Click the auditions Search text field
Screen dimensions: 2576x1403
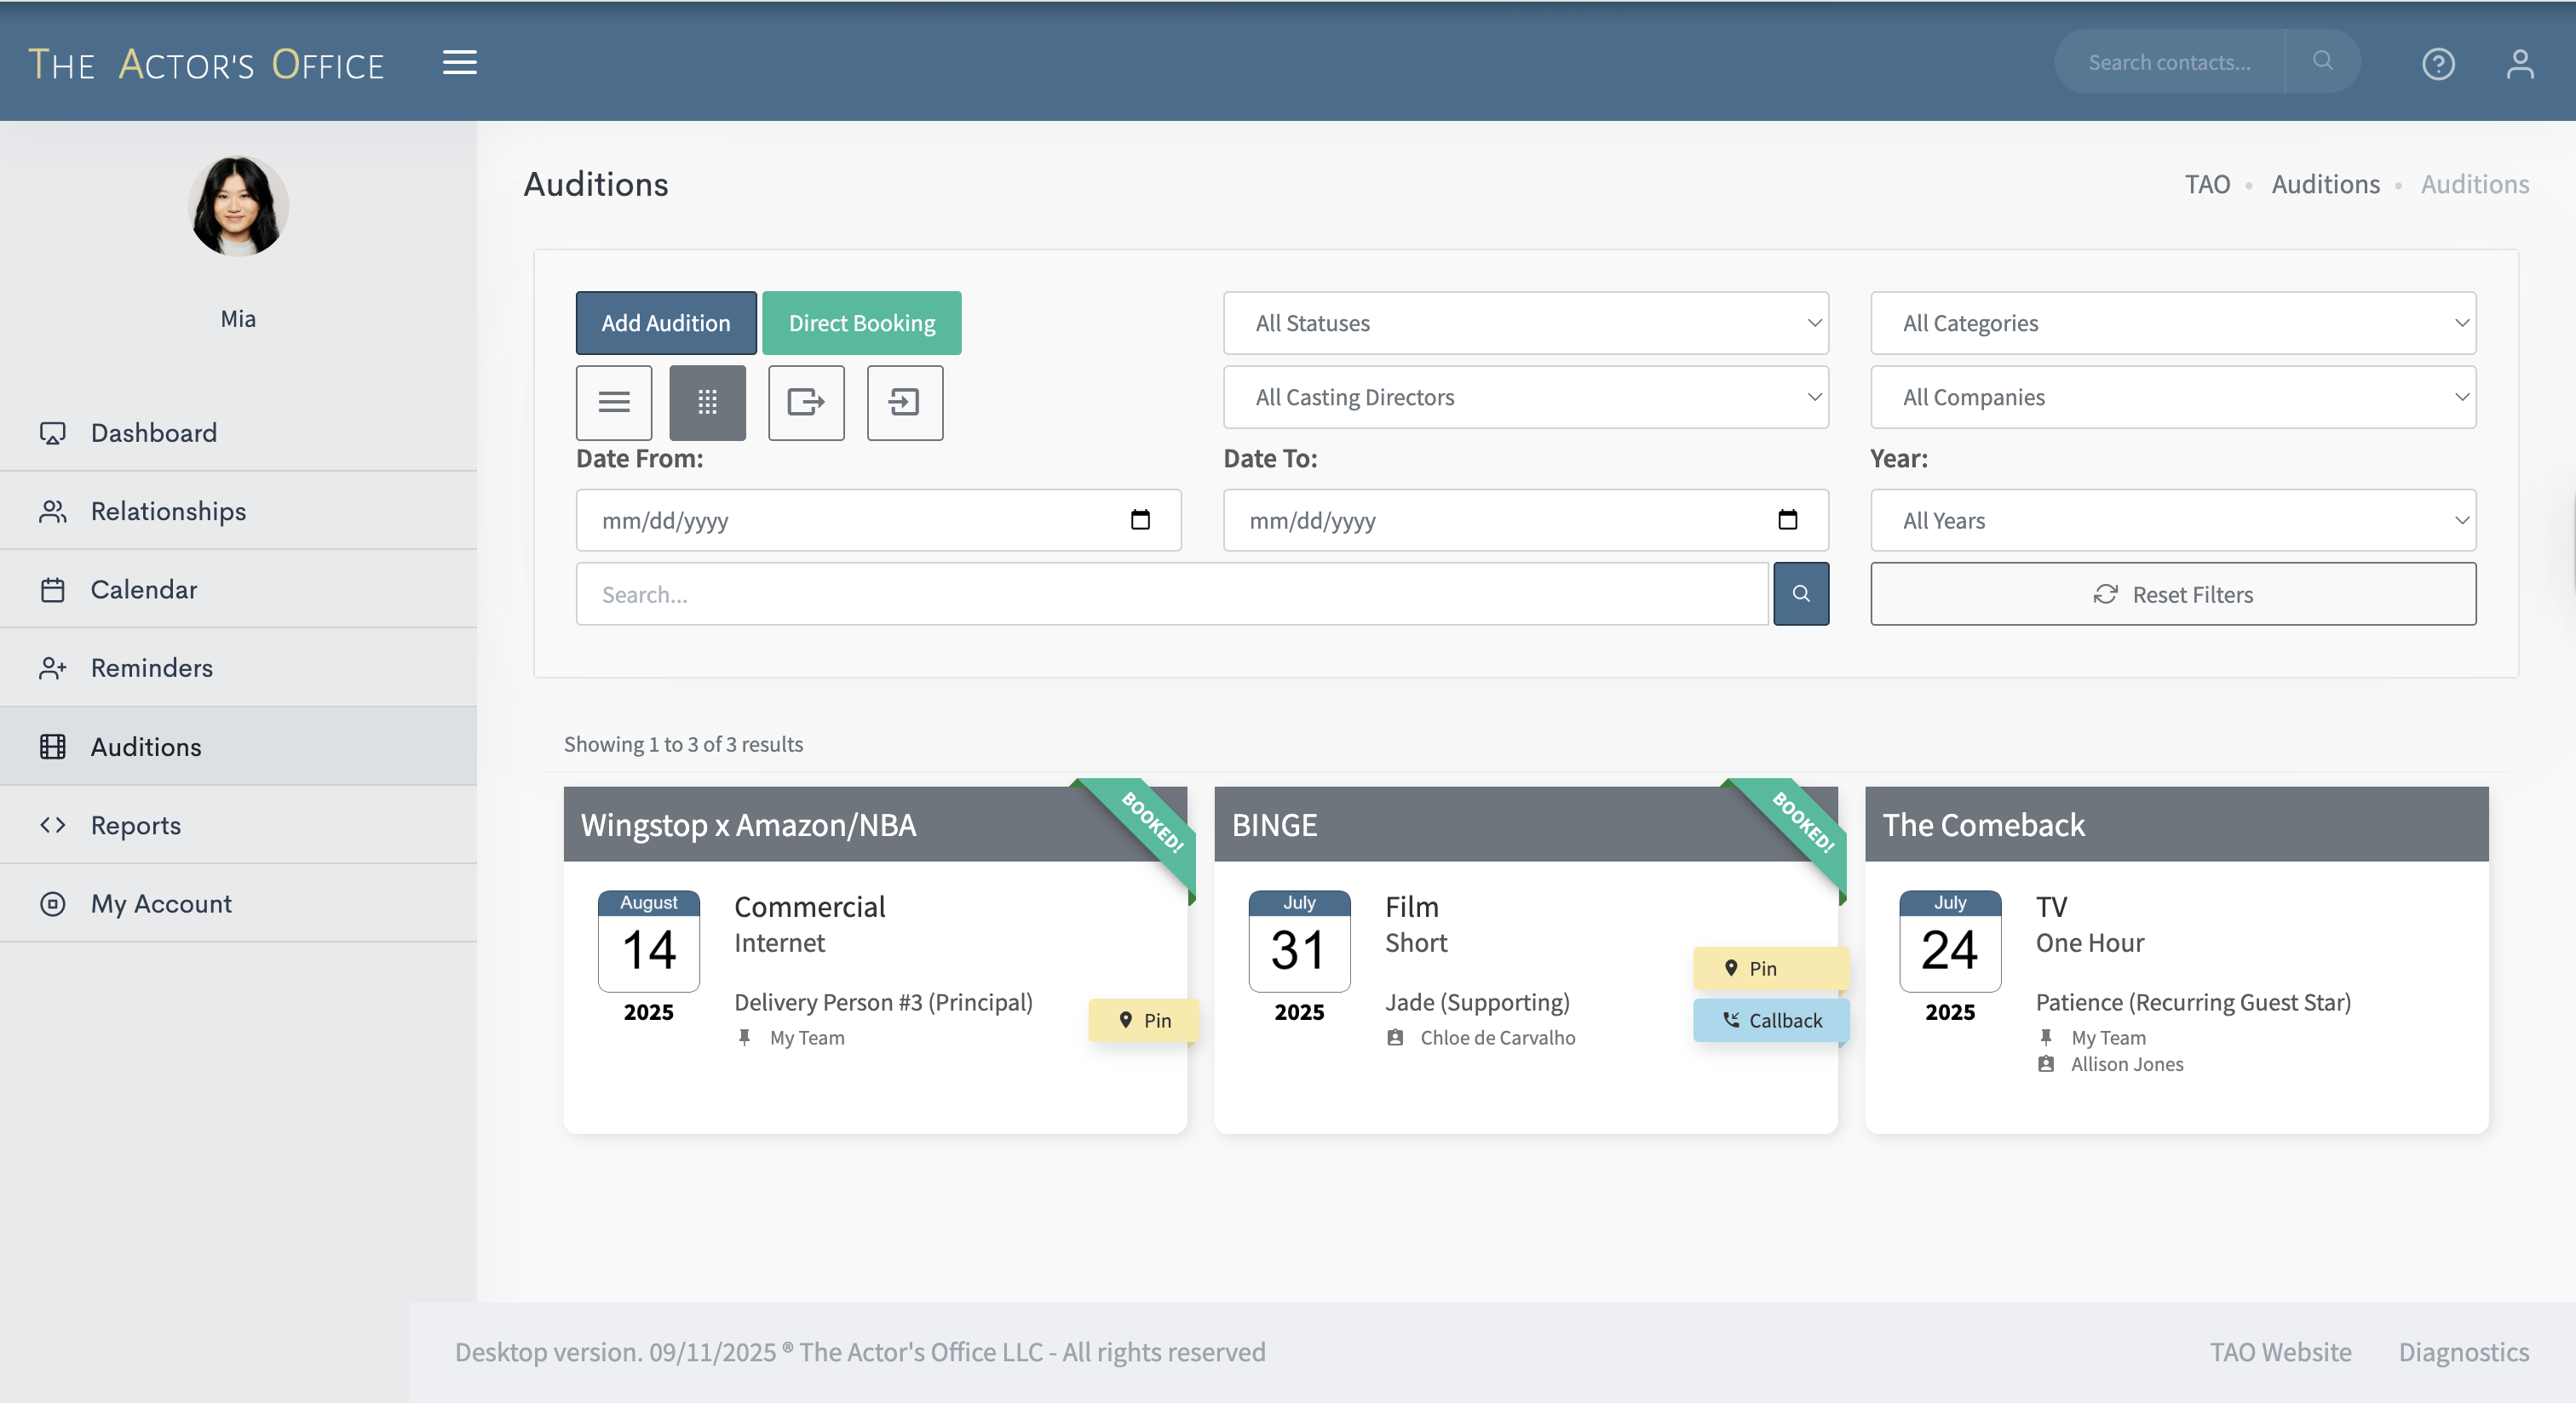pyautogui.click(x=1171, y=593)
